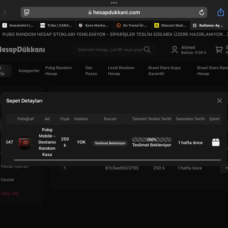Screen dimensions: 228x228
Task: Click the YOK requests cell
Action: [81, 142]
